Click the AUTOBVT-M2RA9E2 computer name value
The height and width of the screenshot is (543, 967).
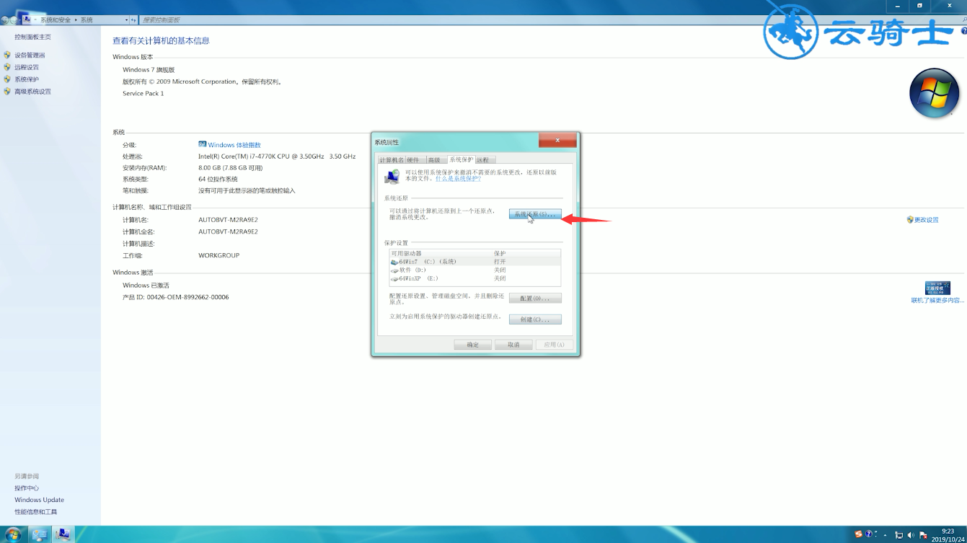coord(228,220)
